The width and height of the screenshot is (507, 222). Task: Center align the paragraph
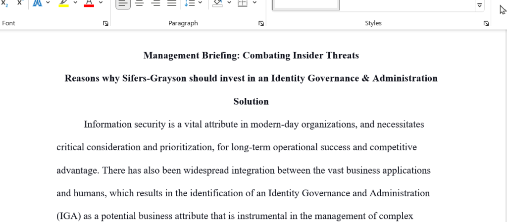(139, 3)
